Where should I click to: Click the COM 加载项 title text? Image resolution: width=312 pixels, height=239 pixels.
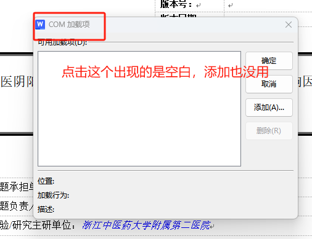coord(69,25)
